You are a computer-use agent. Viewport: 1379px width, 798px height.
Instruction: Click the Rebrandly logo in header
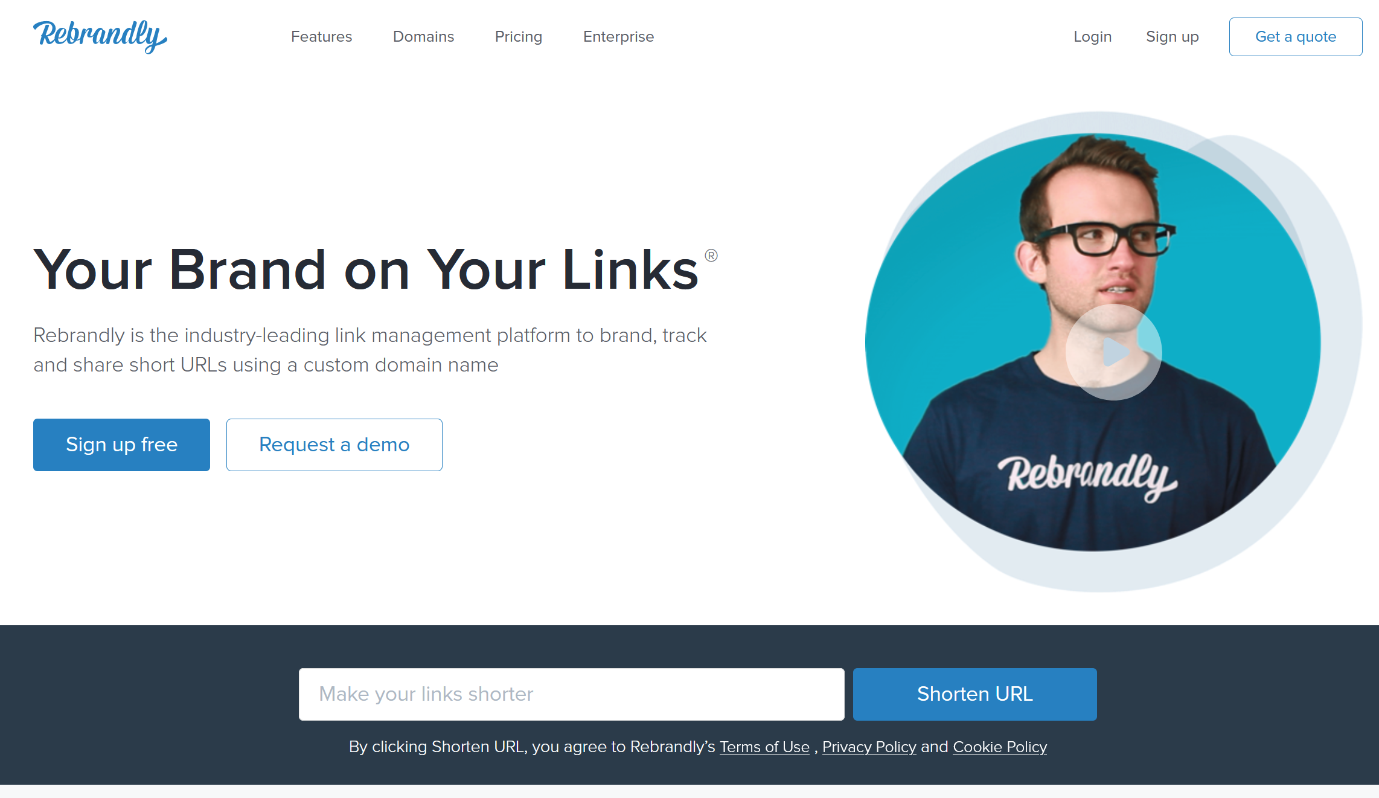pos(100,36)
